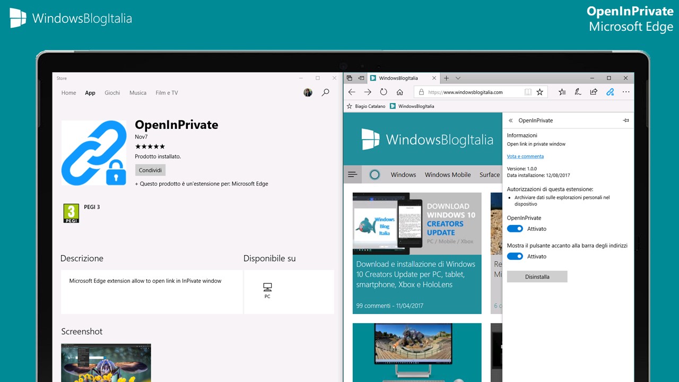
Task: Open the Store screenshot thumbnail
Action: click(106, 363)
